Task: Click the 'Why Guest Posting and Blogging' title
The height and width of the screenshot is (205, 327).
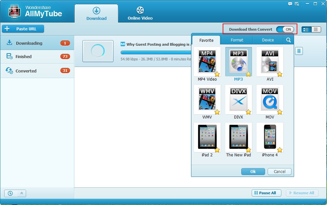Action: pyautogui.click(x=159, y=44)
